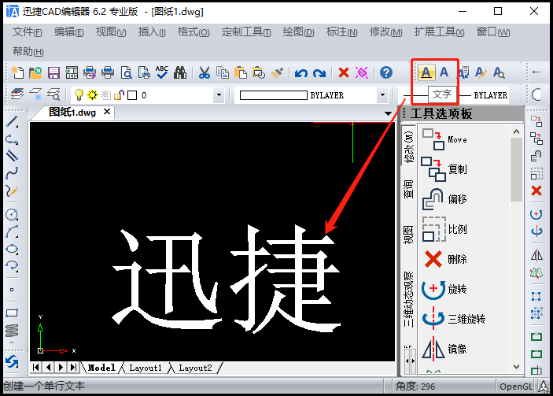Open the 视图 menu
The height and width of the screenshot is (396, 553).
(111, 32)
